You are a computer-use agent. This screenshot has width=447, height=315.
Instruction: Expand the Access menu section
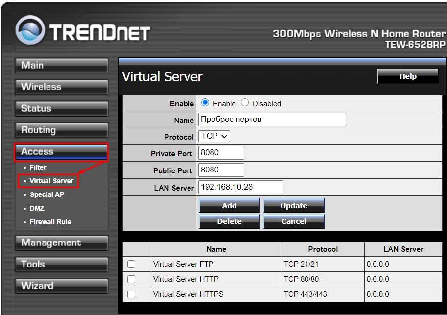coord(61,152)
